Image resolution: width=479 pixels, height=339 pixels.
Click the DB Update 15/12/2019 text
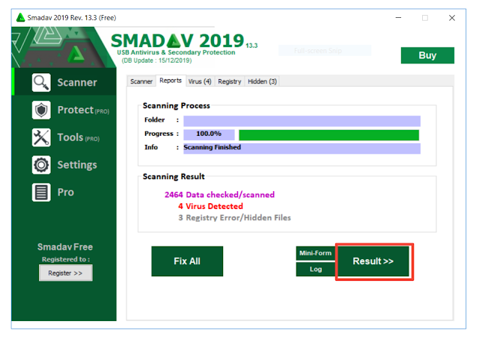[156, 60]
